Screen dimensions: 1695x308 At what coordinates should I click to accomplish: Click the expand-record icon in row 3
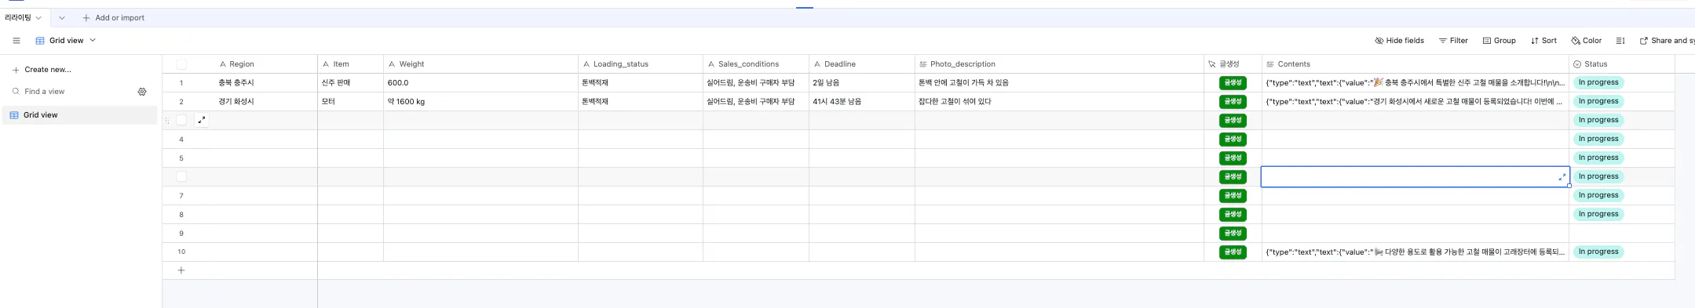pos(202,120)
